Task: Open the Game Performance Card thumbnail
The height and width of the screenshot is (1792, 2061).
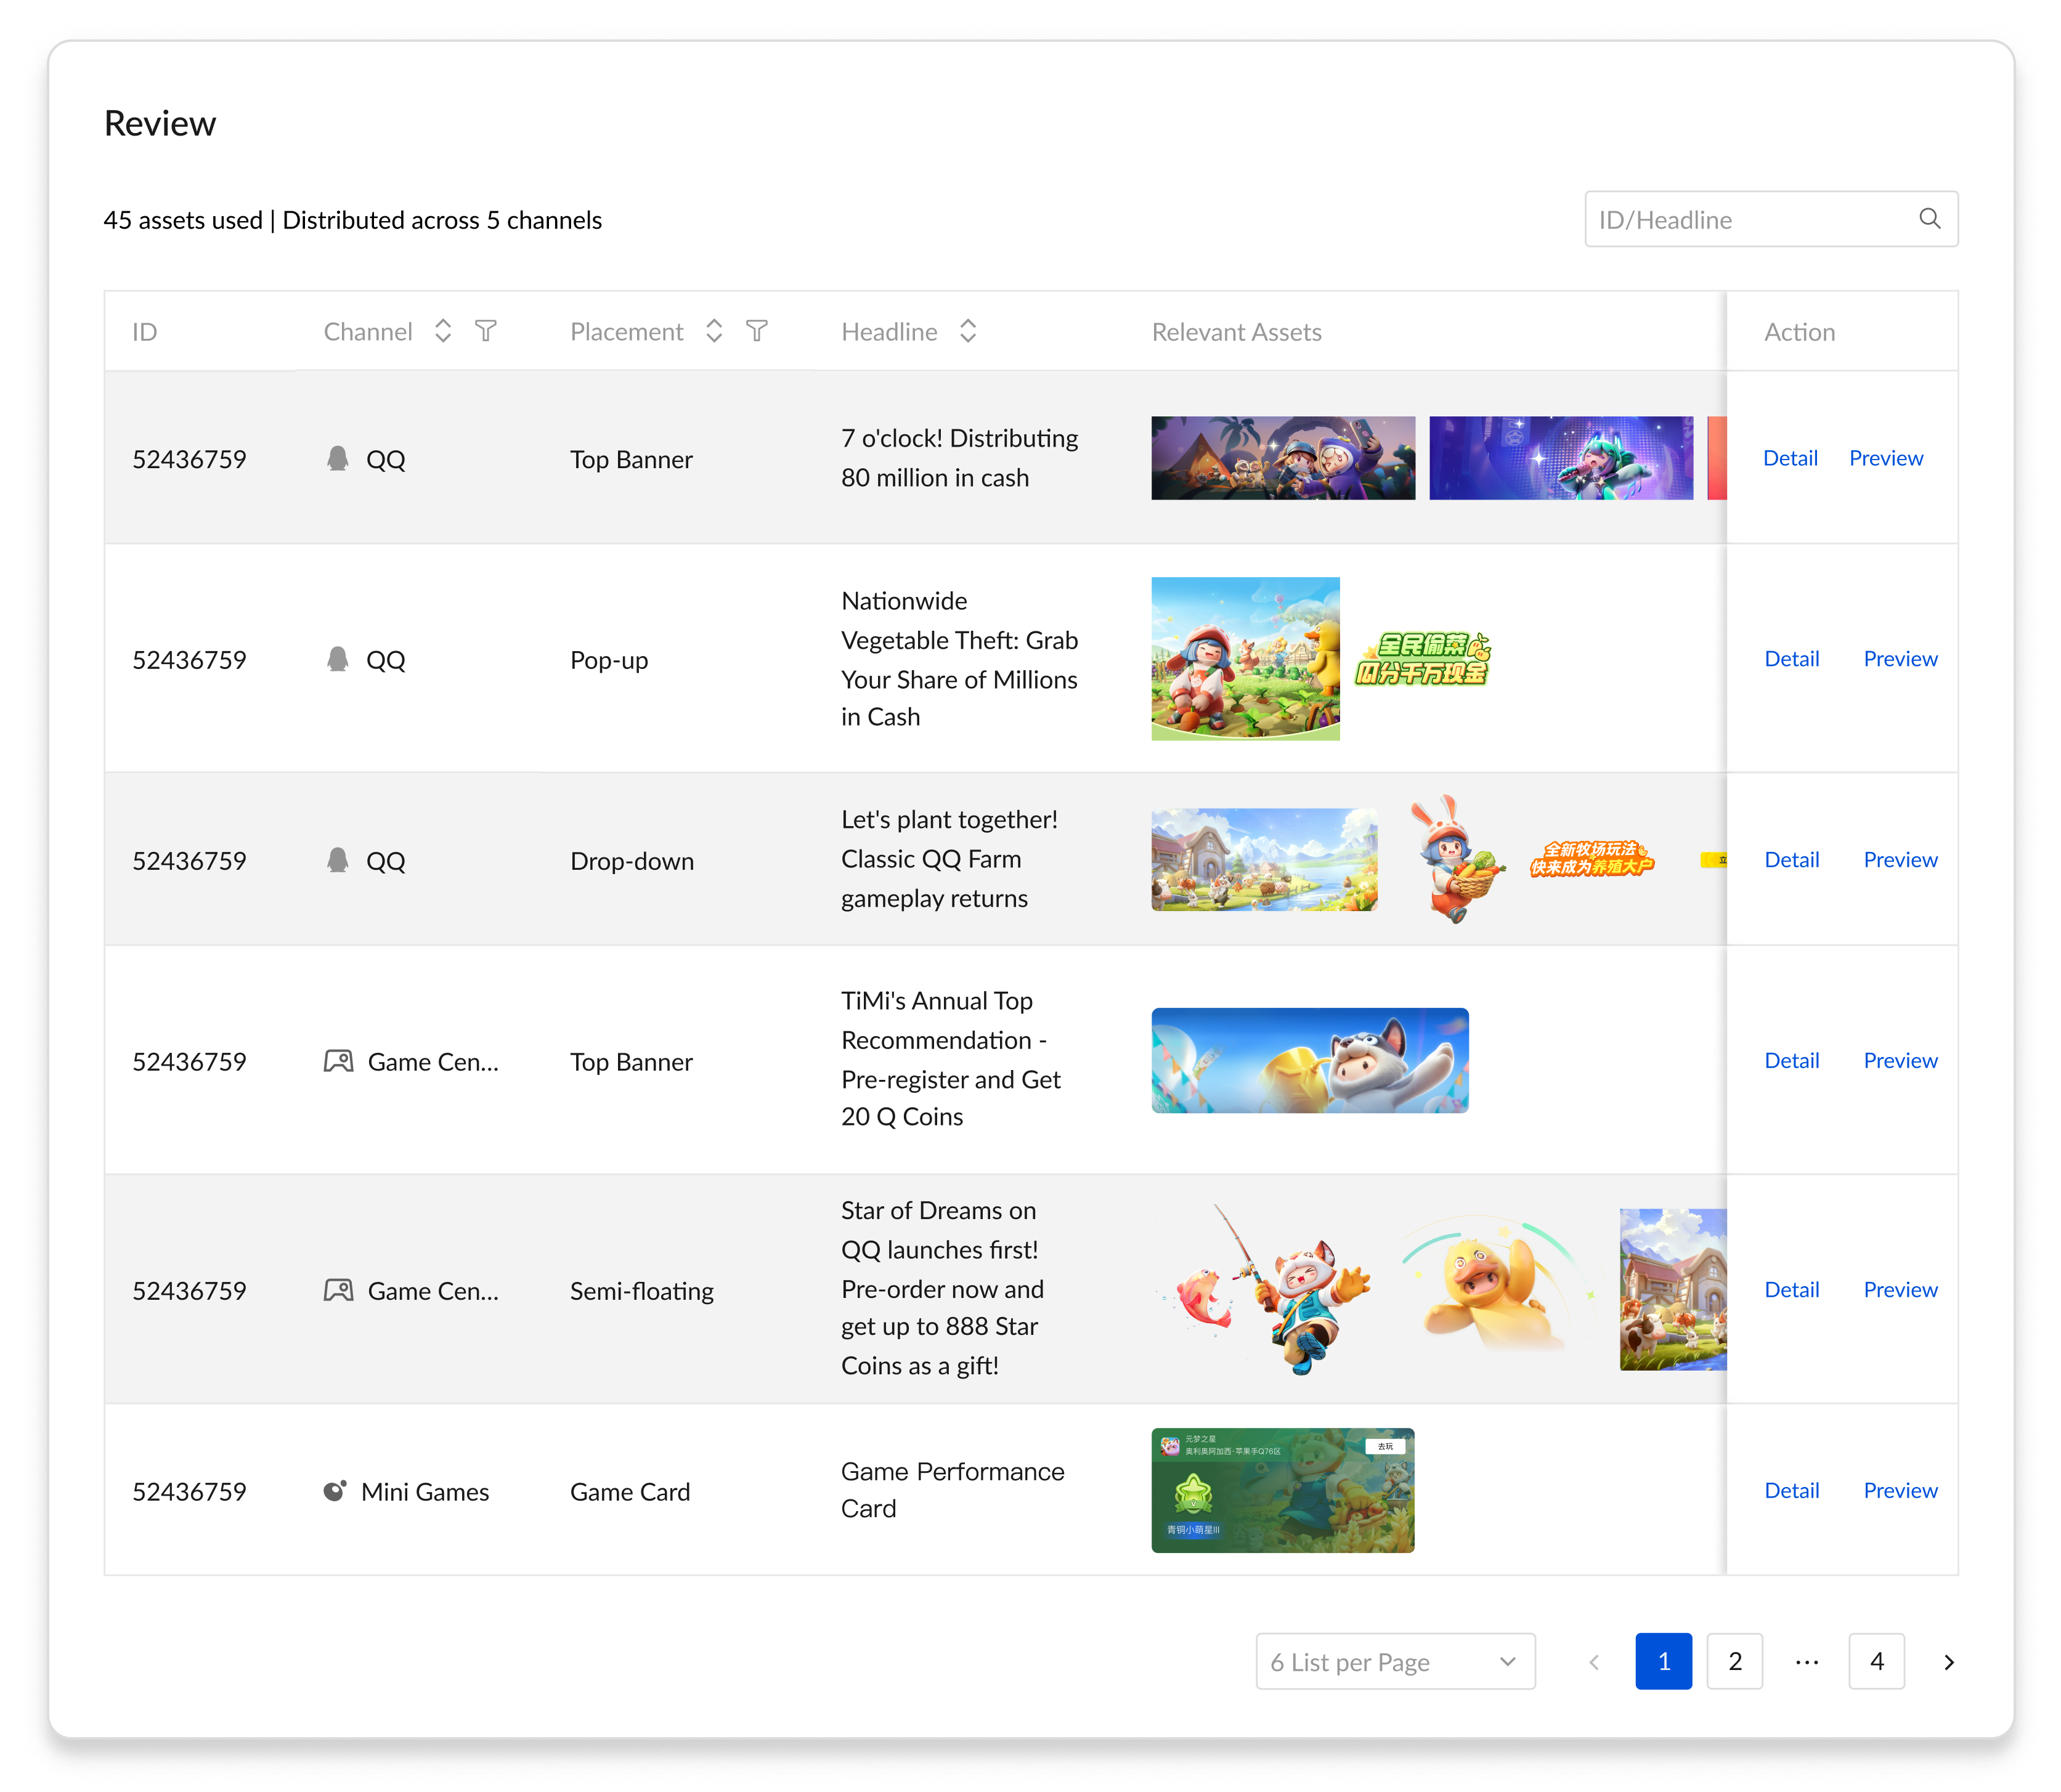Action: (1282, 1490)
